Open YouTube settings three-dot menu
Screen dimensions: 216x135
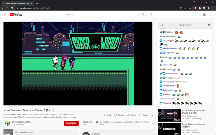coord(211,15)
